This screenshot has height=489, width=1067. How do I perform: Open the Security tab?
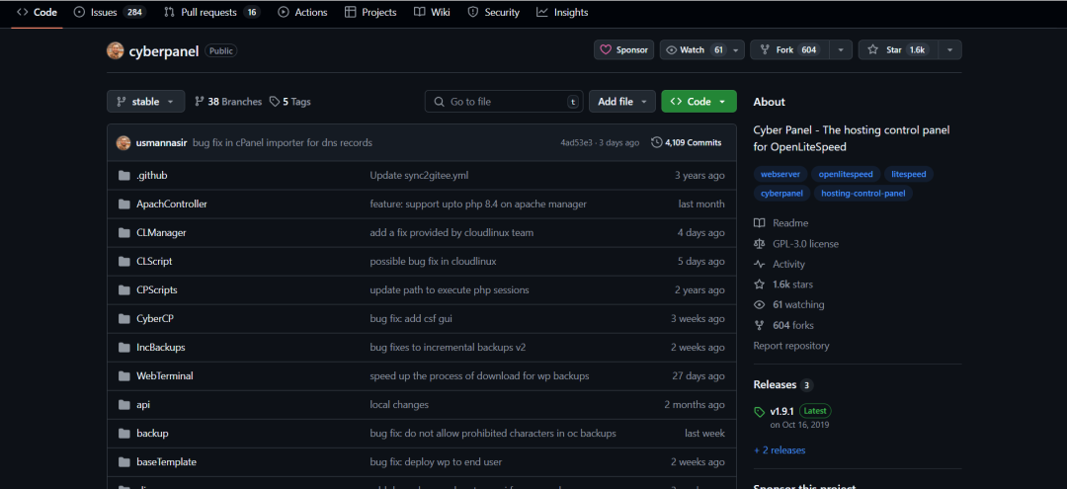coord(494,12)
